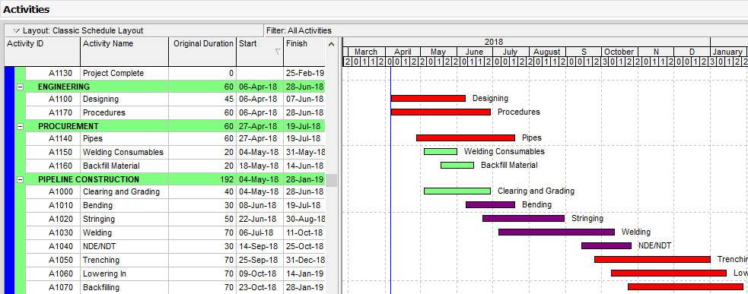Collapse the PROCUREMENT group
748x294 pixels.
point(20,127)
